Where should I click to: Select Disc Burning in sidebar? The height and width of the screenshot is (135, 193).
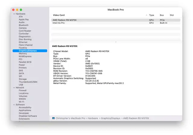tap(25, 39)
